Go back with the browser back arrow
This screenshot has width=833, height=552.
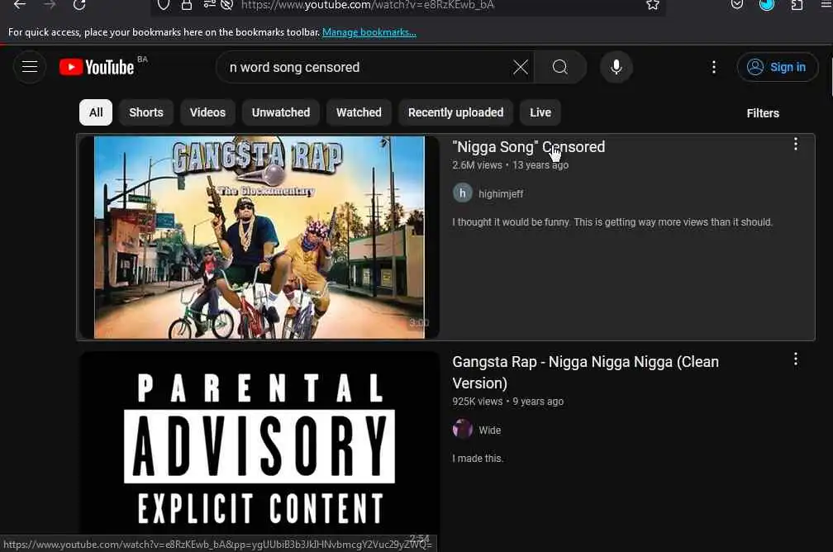pyautogui.click(x=20, y=5)
